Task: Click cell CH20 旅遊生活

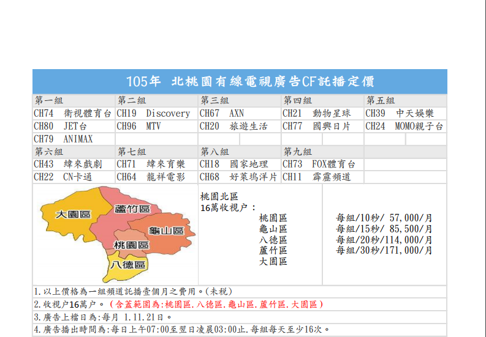Action: tap(239, 126)
